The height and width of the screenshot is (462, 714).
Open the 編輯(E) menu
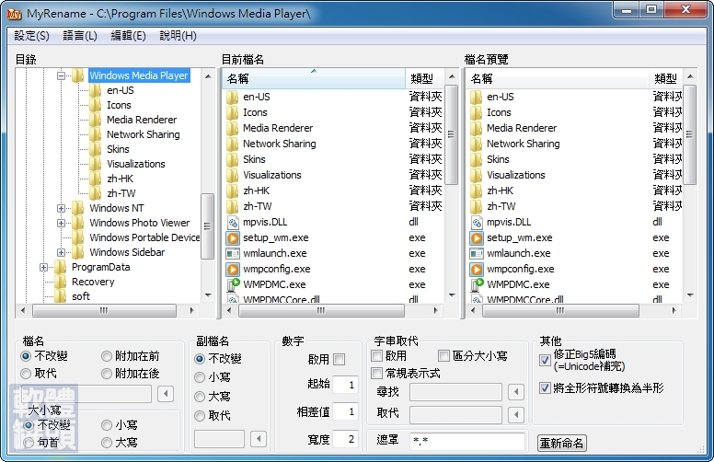128,36
